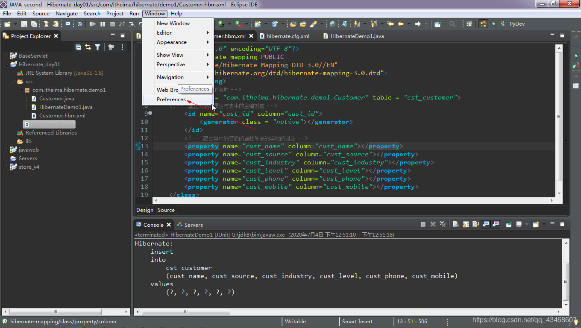This screenshot has width=581, height=328.
Task: Click the Display Selected Console icon
Action: (519, 224)
